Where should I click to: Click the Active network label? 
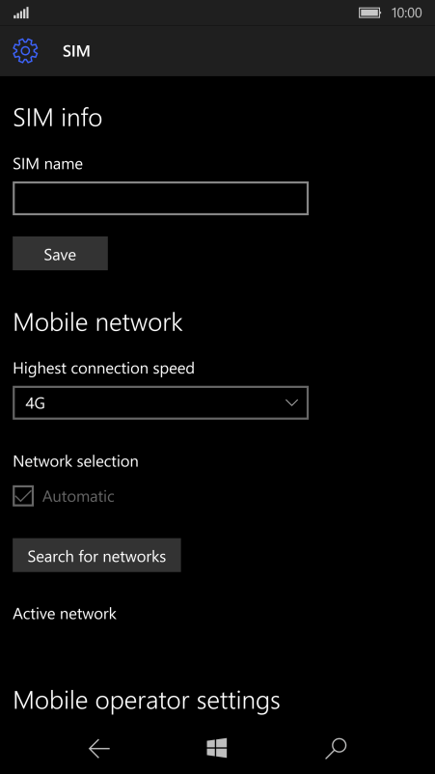65,614
